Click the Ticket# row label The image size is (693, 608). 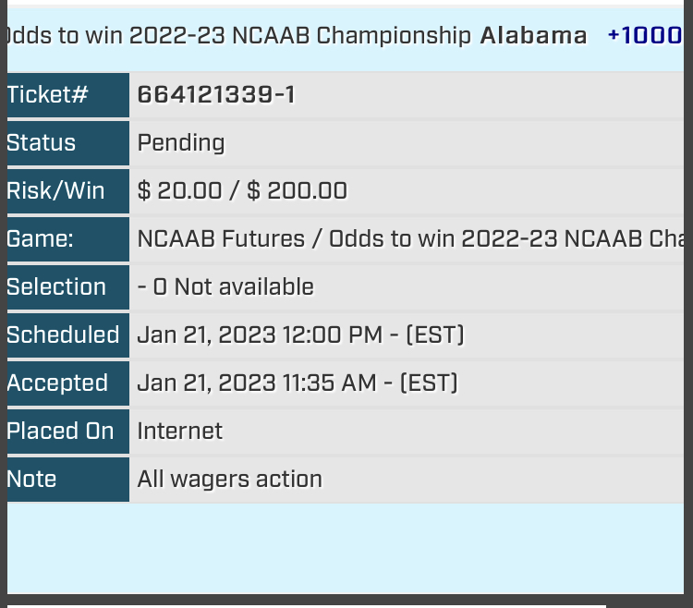pos(47,95)
